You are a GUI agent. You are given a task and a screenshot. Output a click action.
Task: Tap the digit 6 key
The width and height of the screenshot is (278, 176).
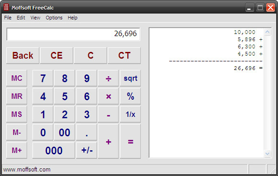87,96
